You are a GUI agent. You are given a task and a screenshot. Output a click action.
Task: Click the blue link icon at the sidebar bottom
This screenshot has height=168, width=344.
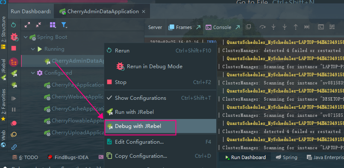pyautogui.click(x=14, y=147)
